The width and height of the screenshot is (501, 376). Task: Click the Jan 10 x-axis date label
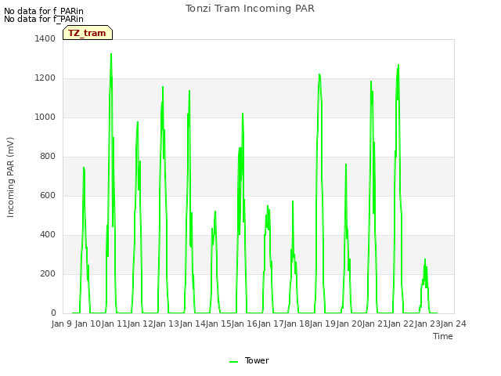[x=88, y=324]
